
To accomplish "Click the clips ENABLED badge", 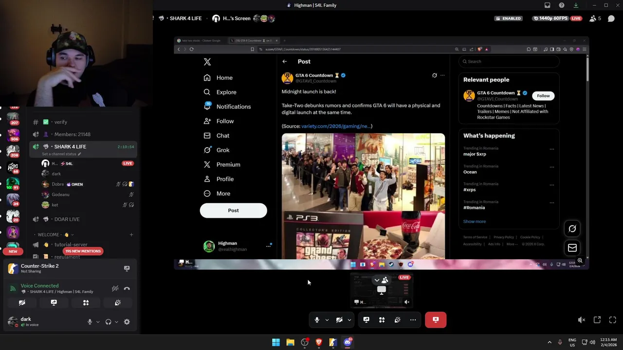I will click(x=509, y=18).
